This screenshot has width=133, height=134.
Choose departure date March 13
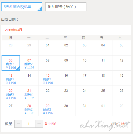pos(11,78)
